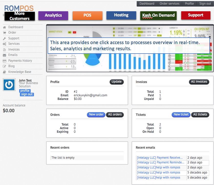214x185 pixels.
Task: Click the Blog edit icon
Action: pos(4,66)
